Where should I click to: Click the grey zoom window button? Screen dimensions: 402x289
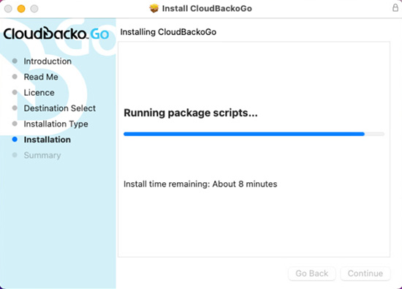point(34,9)
